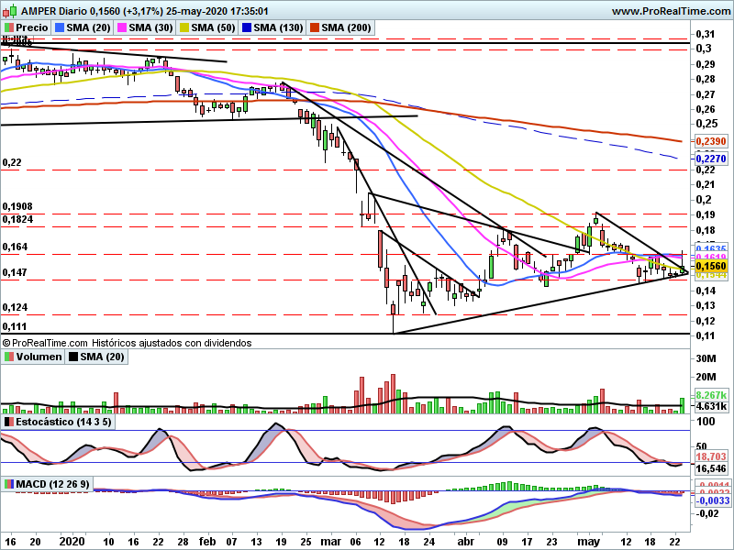734x550 pixels.
Task: Click the blue 0,2270 SMA value tag
Action: click(710, 159)
